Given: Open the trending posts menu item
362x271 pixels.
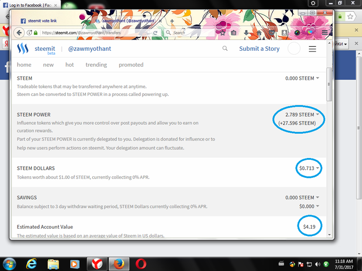Looking at the screenshot, I should pyautogui.click(x=96, y=65).
